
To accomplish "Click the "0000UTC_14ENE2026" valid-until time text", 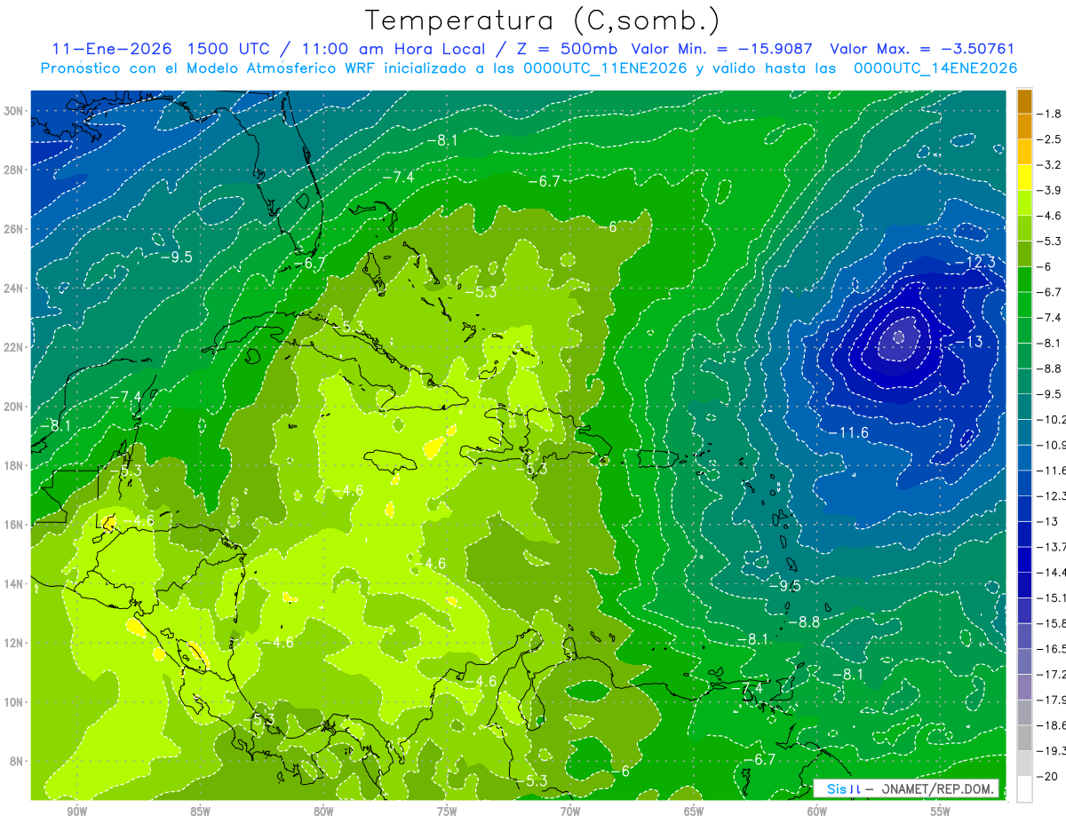I will click(x=935, y=68).
